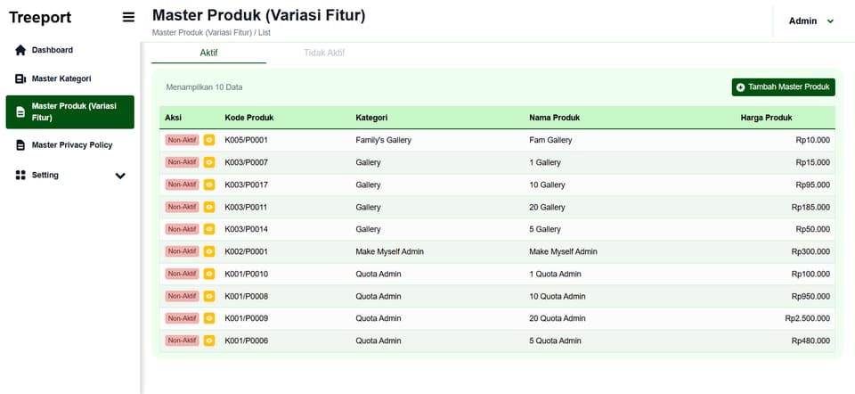Click the Harga Produk column header
The width and height of the screenshot is (855, 394).
766,118
